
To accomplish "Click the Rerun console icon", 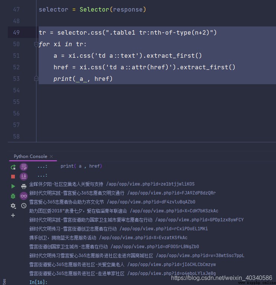I will [13, 167].
